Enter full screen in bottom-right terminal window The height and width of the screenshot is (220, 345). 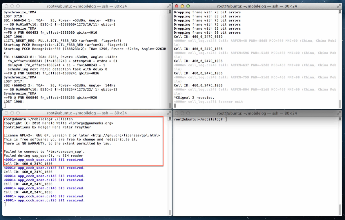click(339, 113)
